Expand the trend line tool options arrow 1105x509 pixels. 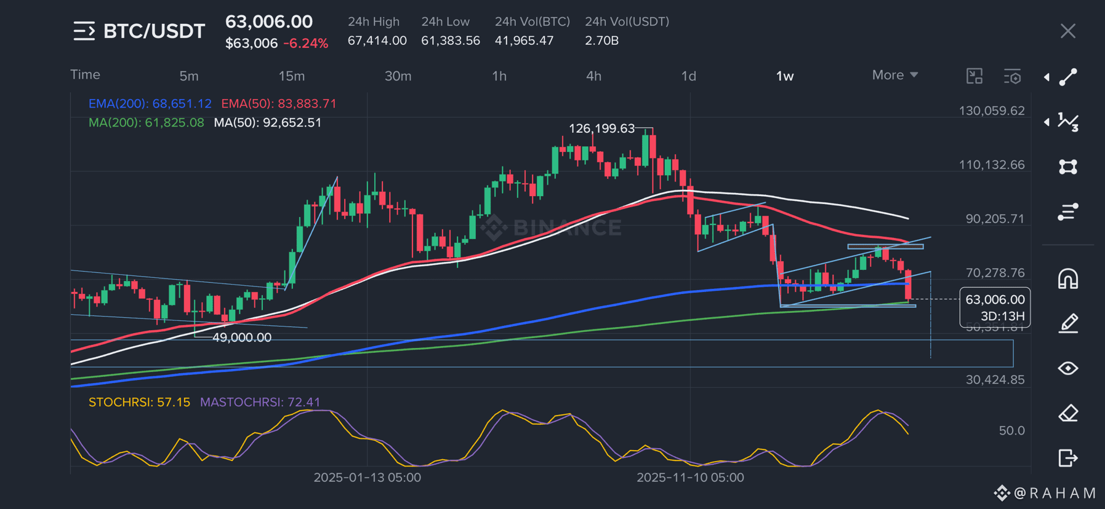[x=1047, y=77]
